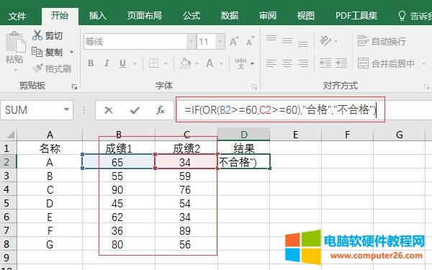The image size is (432, 270).
Task: Select column G header
Action: 400,135
